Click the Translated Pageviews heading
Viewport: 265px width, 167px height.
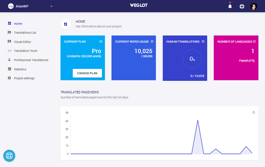[x=80, y=92]
